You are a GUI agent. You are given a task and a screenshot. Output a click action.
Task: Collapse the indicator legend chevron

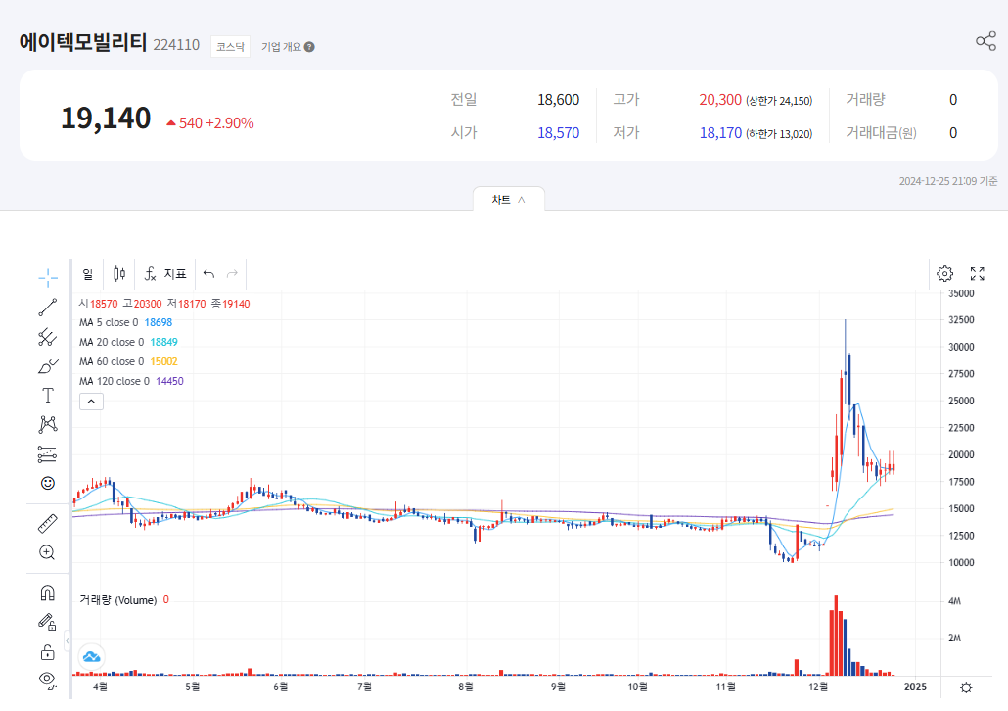pyautogui.click(x=91, y=402)
